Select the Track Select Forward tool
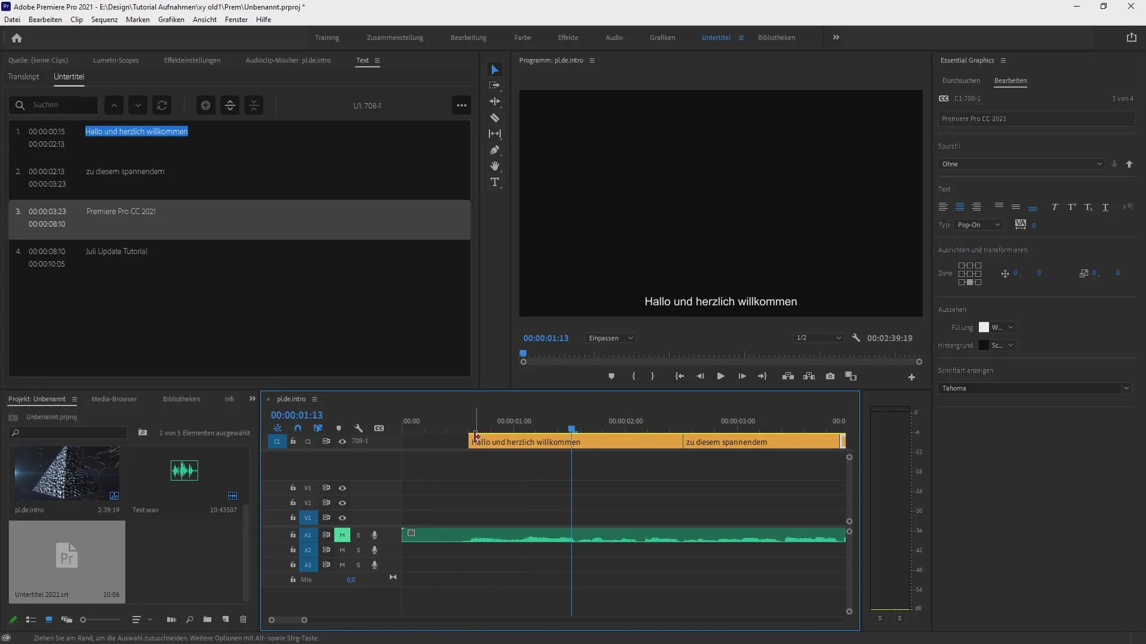The width and height of the screenshot is (1146, 644). tap(495, 86)
